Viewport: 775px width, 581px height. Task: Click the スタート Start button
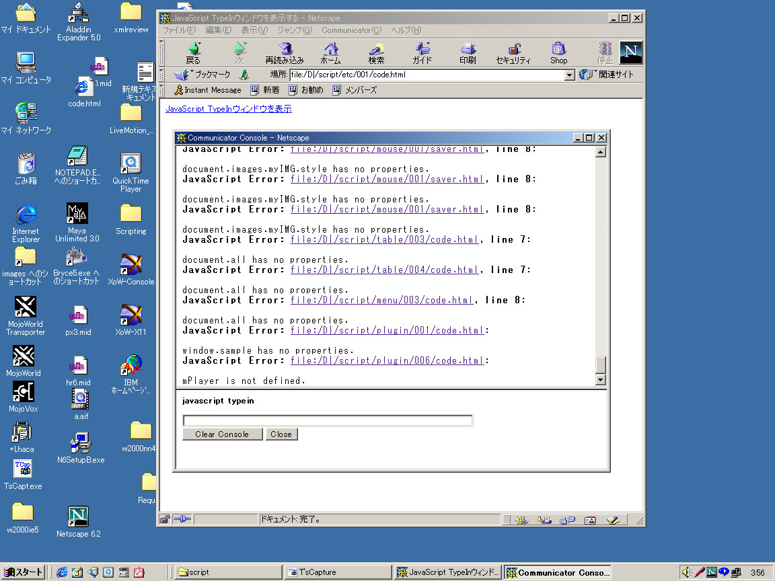(24, 572)
